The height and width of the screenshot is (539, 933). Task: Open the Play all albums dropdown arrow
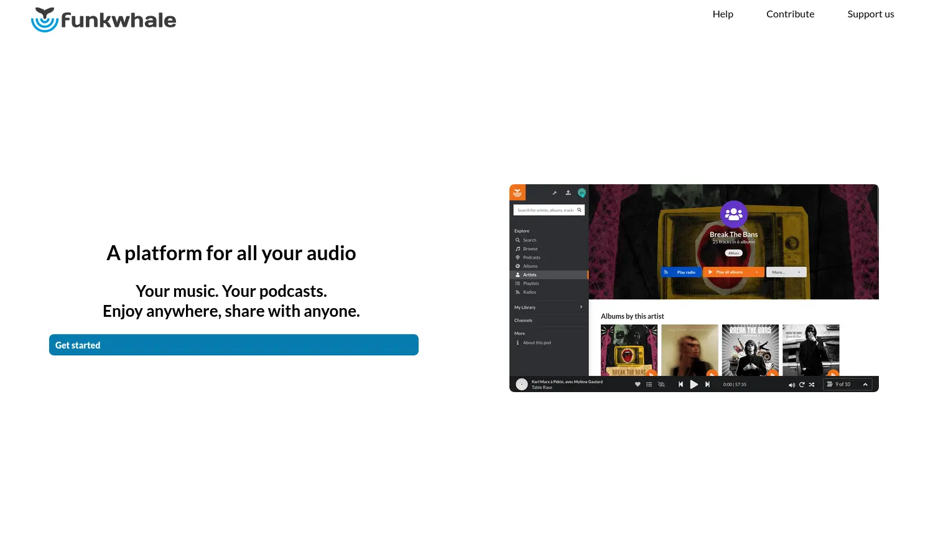[757, 272]
